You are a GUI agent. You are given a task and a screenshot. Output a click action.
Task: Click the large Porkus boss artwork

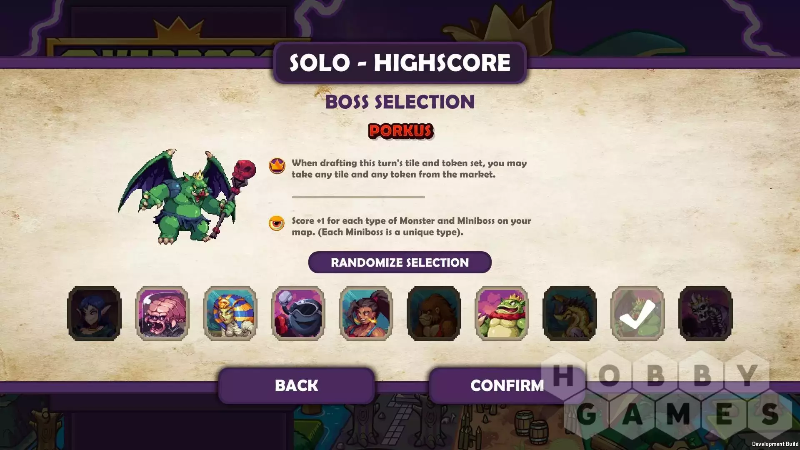(187, 196)
